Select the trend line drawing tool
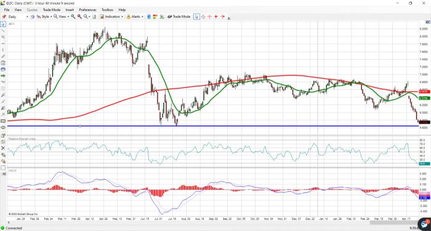 [3, 31]
